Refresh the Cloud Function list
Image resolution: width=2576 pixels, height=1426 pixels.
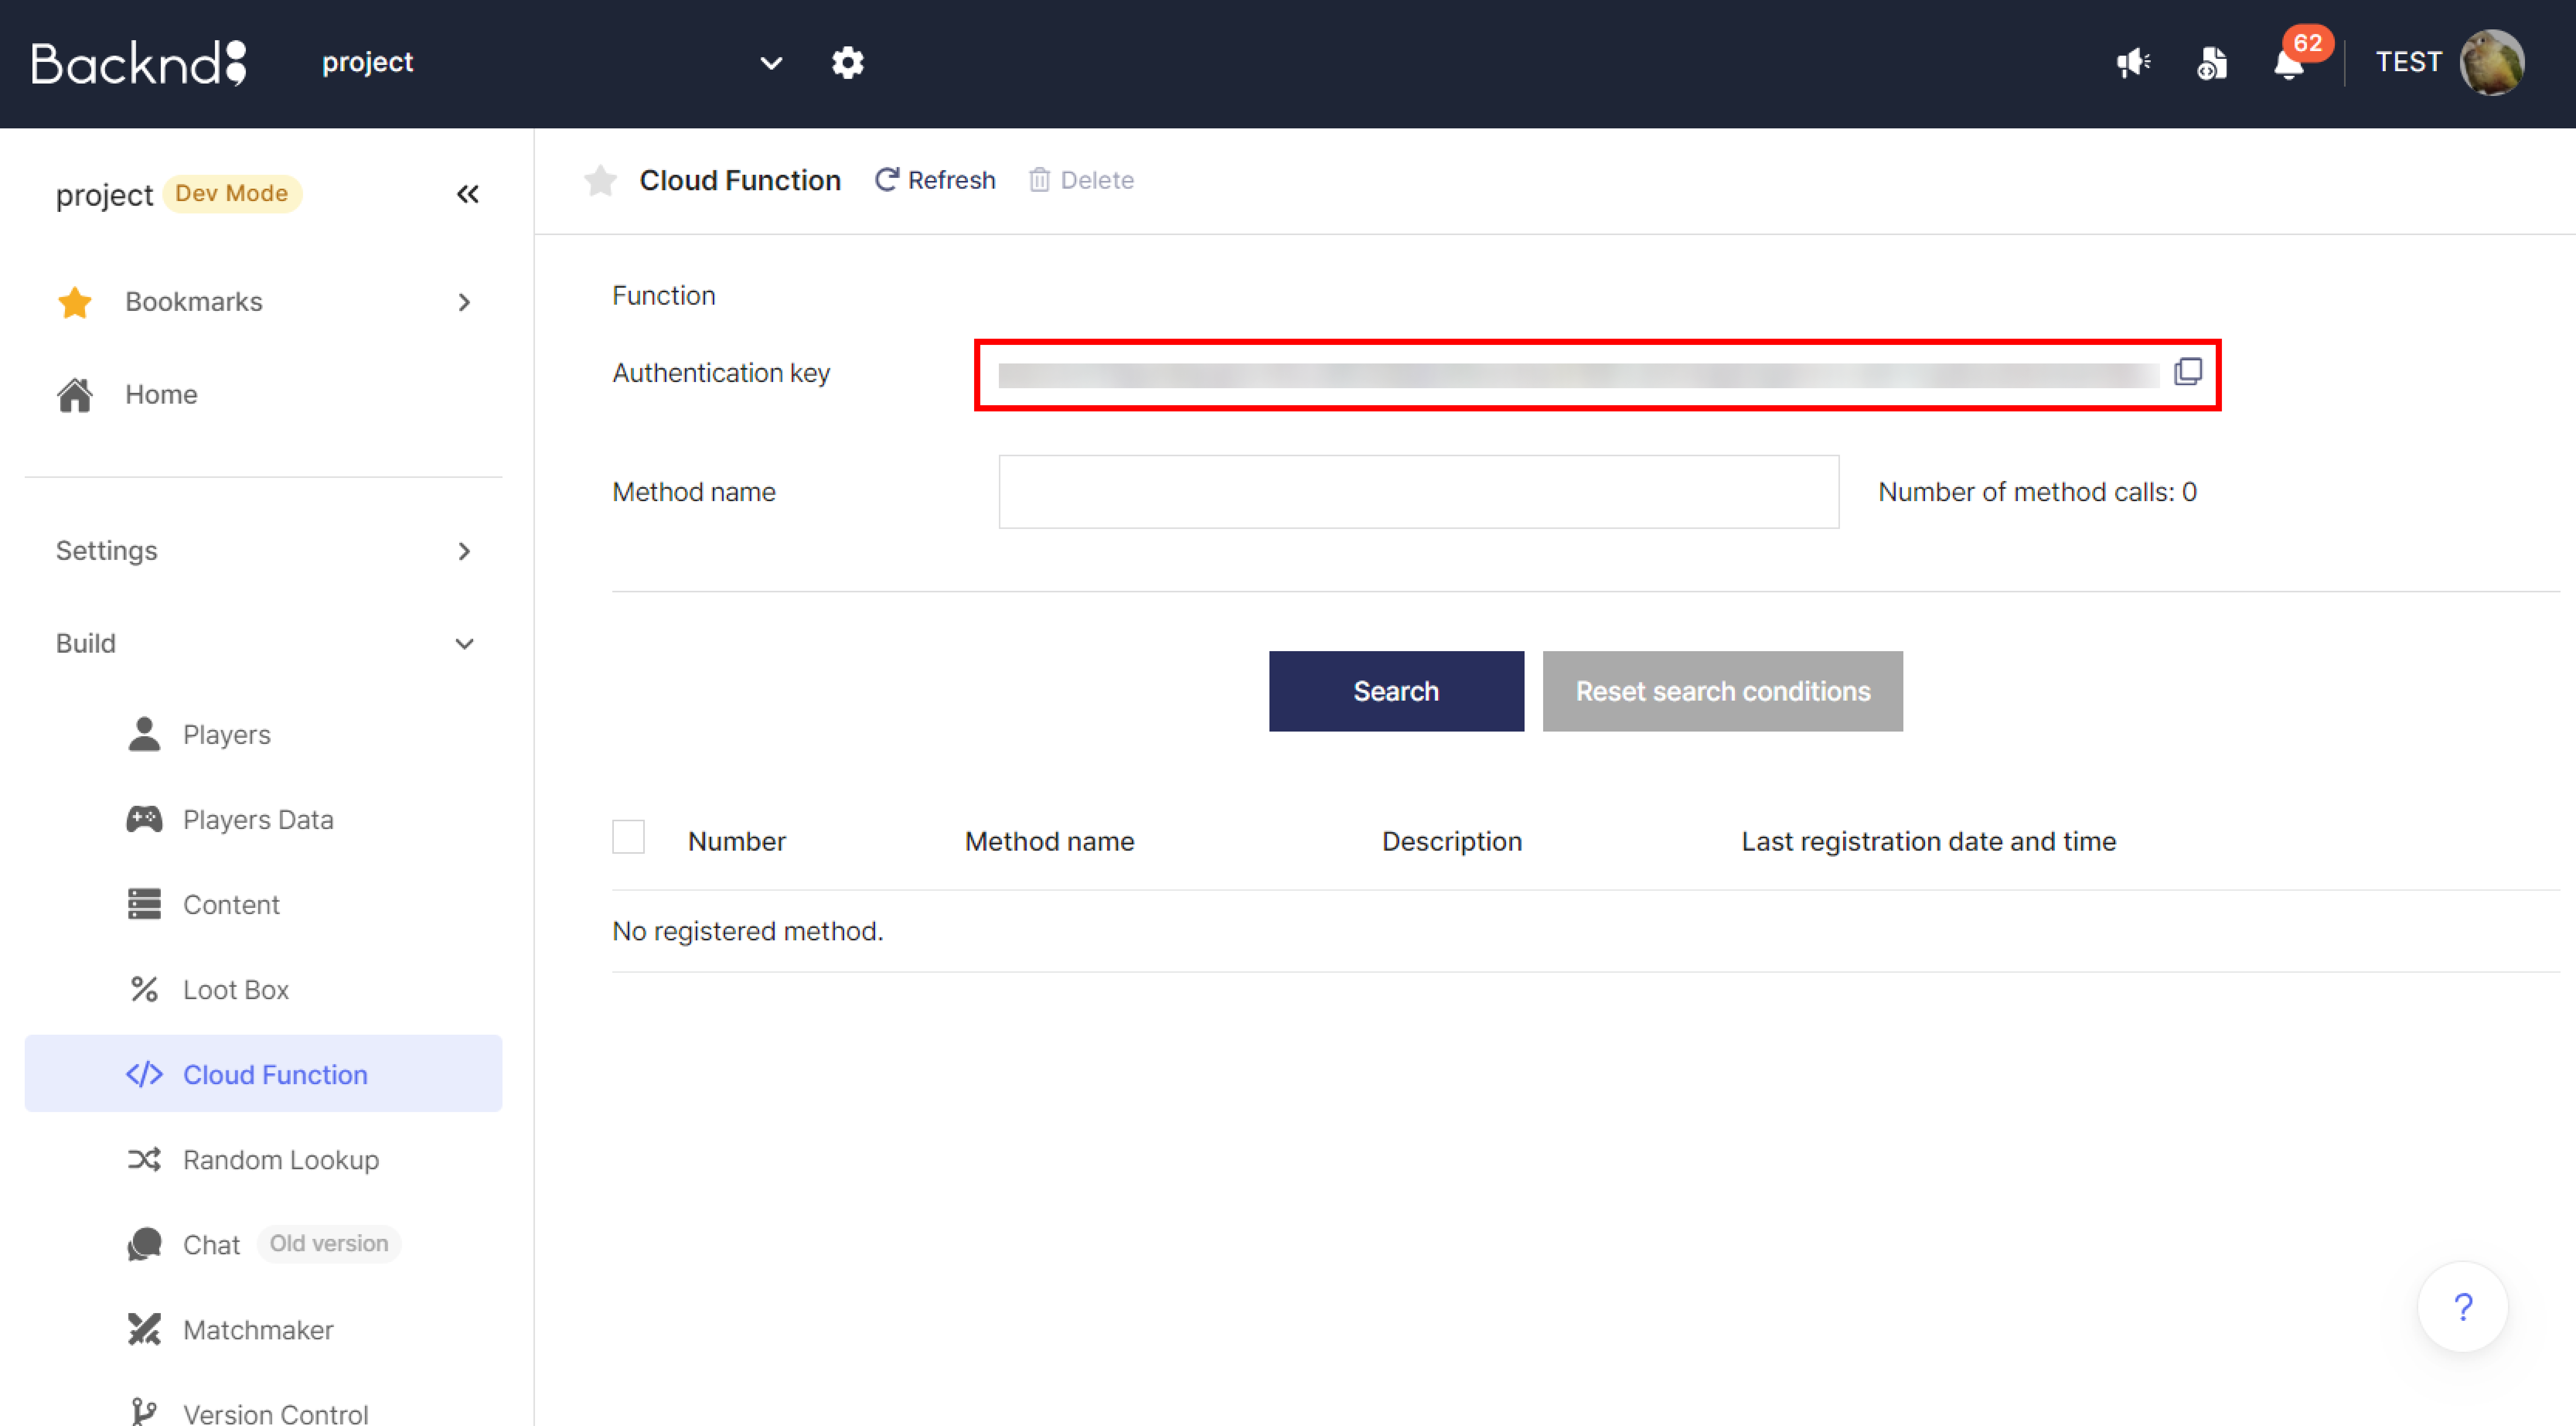pos(935,180)
